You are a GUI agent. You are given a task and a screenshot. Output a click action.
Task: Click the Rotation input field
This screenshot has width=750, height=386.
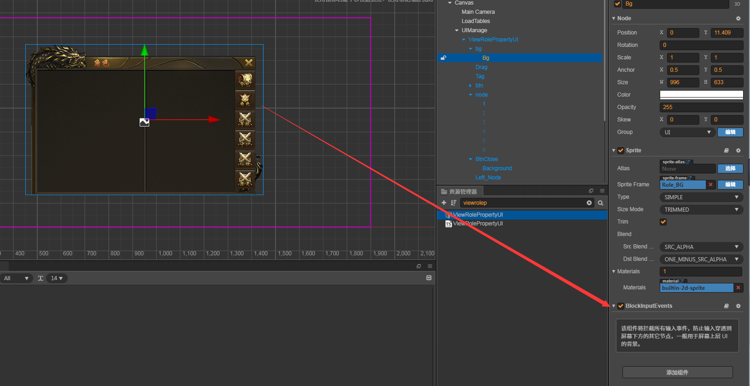point(701,45)
